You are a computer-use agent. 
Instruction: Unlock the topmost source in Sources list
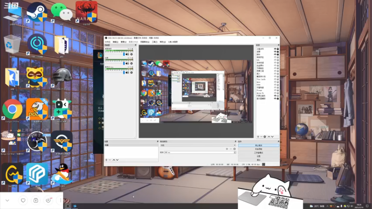tap(278, 49)
